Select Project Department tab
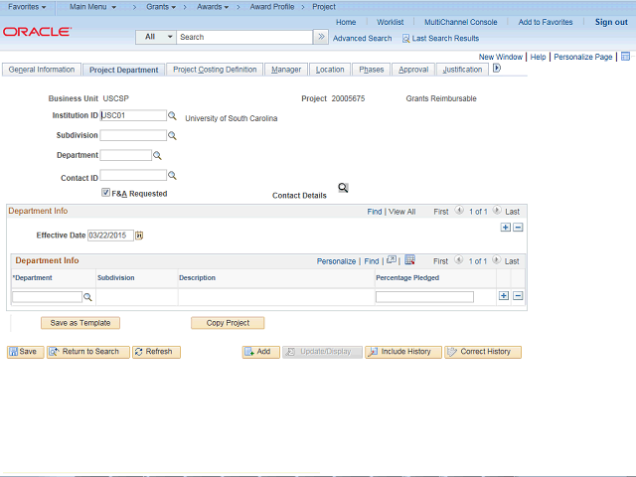The width and height of the screenshot is (636, 477). [x=123, y=70]
